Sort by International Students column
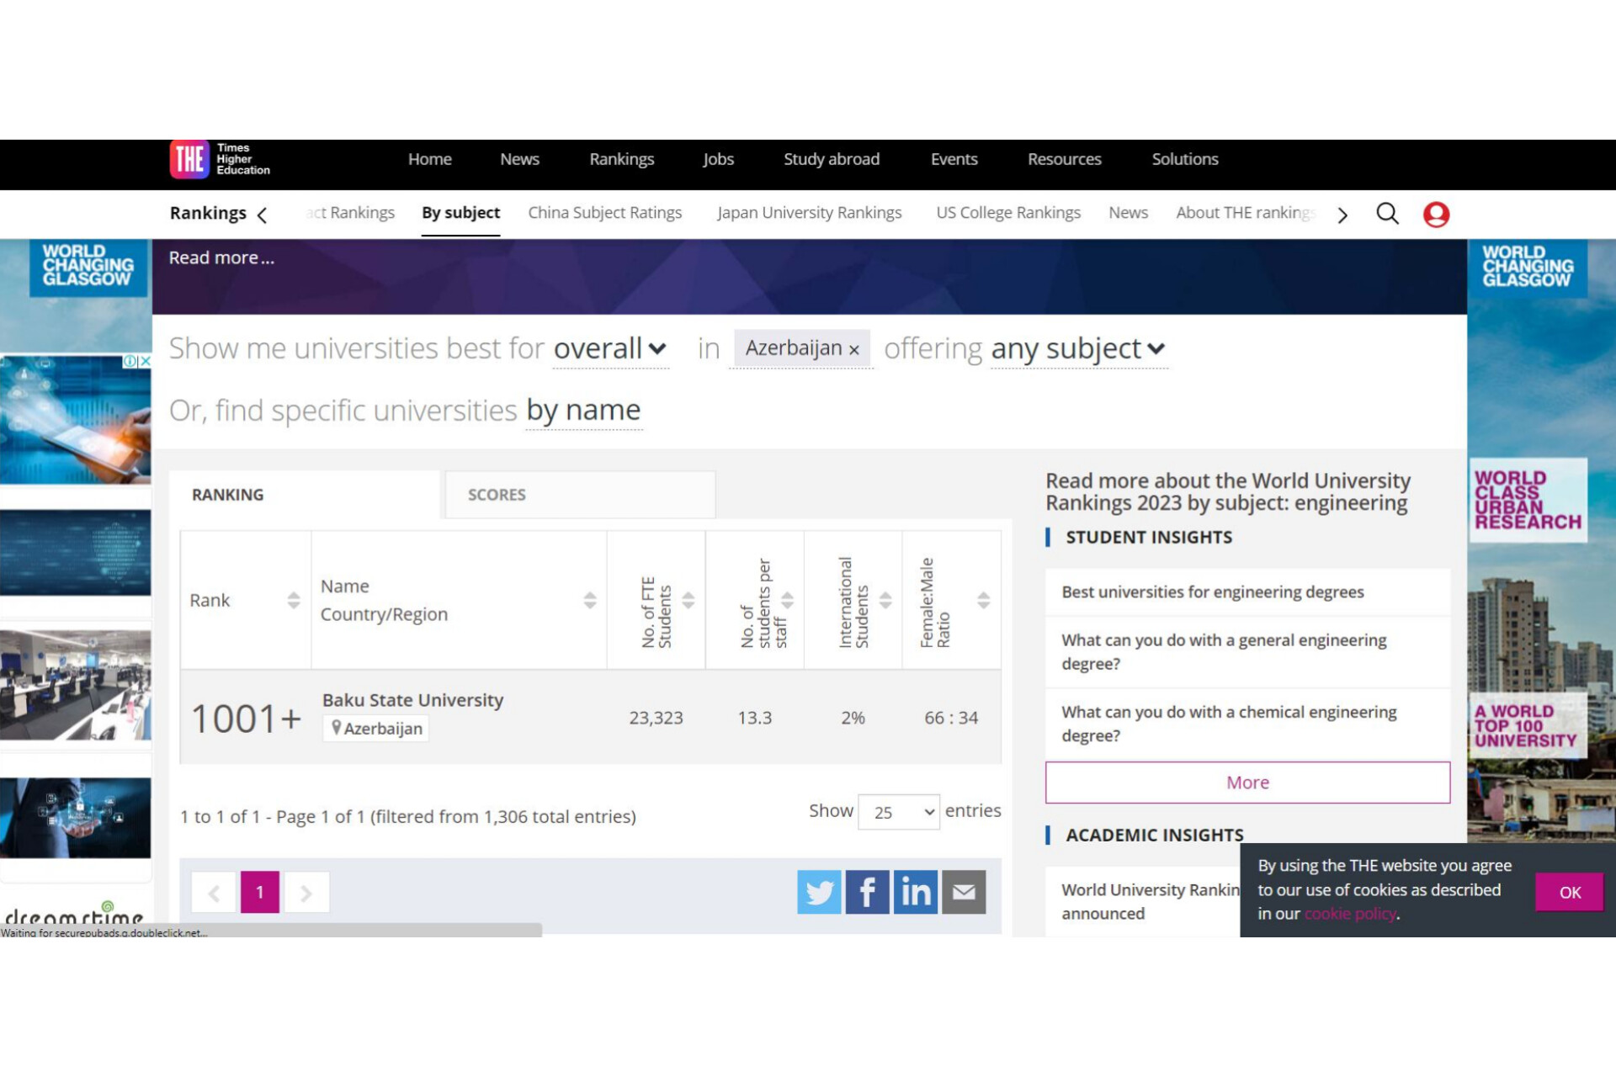 point(885,600)
